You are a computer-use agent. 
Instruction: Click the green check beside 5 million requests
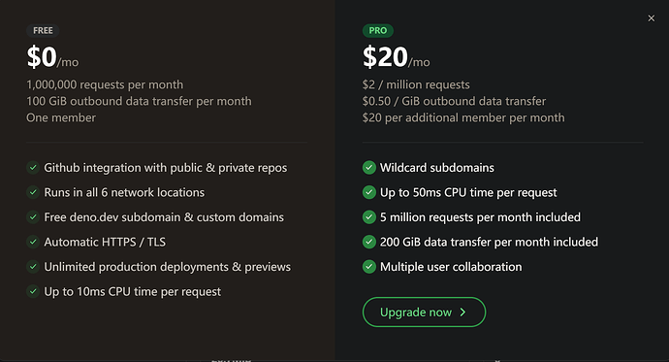click(x=369, y=216)
